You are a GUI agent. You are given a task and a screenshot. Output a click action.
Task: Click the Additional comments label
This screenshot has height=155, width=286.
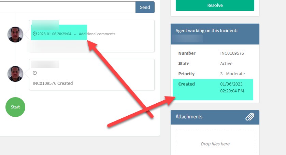coord(97,34)
